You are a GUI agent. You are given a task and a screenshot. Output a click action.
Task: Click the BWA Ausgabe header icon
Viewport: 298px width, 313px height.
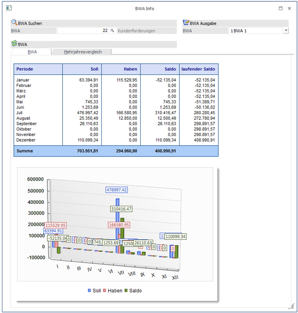[186, 22]
